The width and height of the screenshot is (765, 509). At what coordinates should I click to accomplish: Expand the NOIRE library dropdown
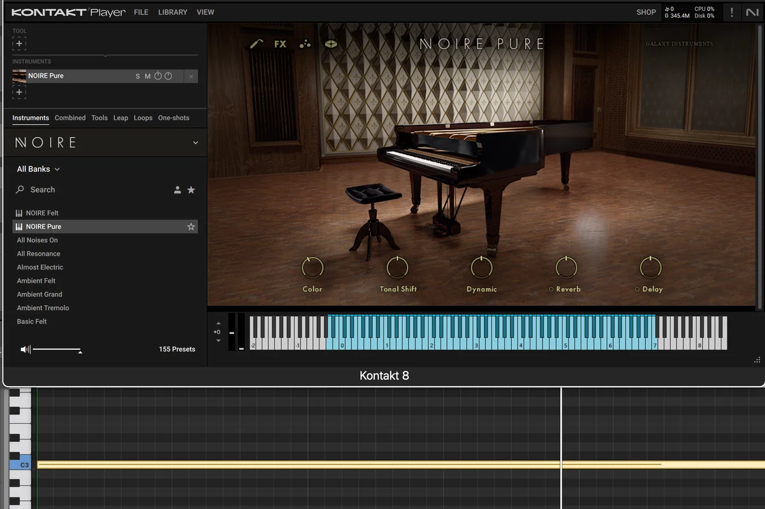196,143
